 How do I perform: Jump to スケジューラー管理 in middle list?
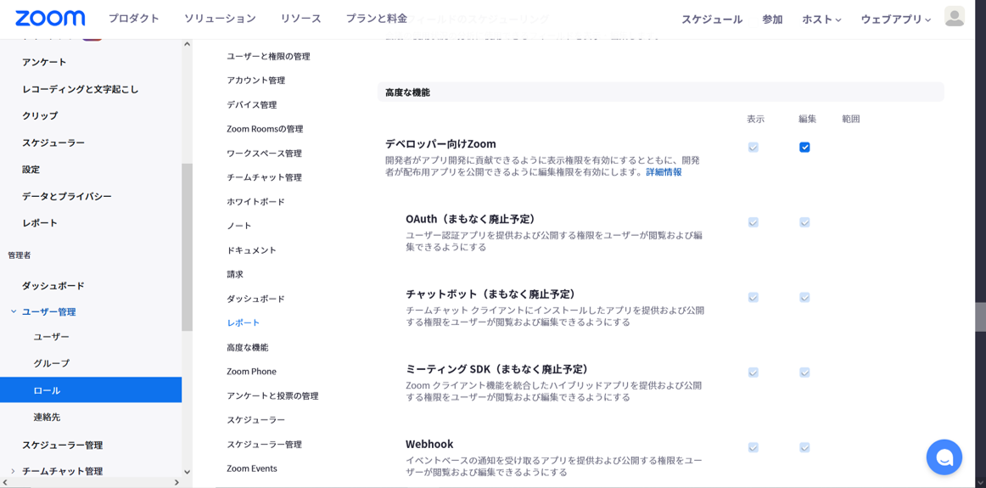click(264, 445)
